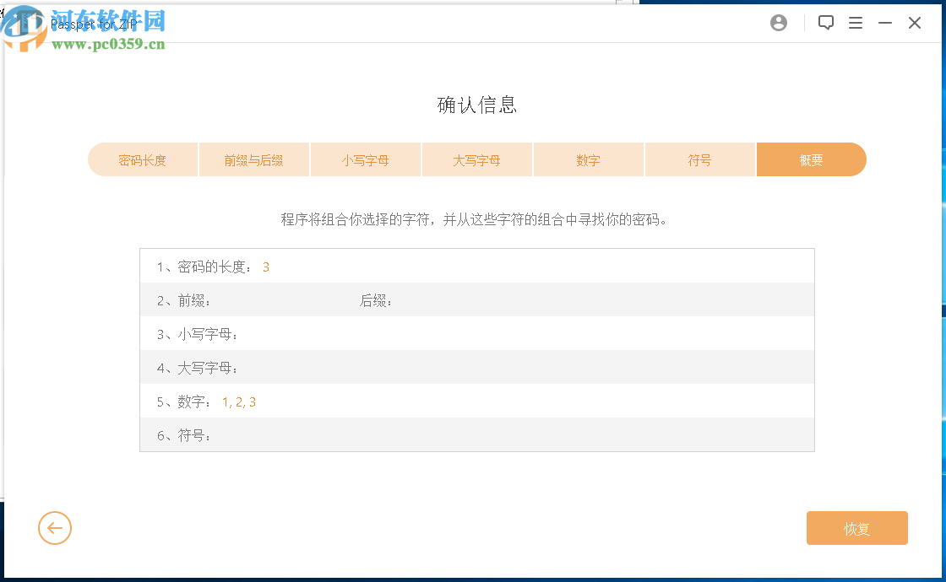
Task: Click the 密码的长度 row showing 3
Action: pyautogui.click(x=265, y=266)
